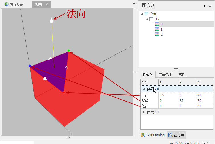Collapse the 序号: 0 group row

pyautogui.click(x=144, y=89)
